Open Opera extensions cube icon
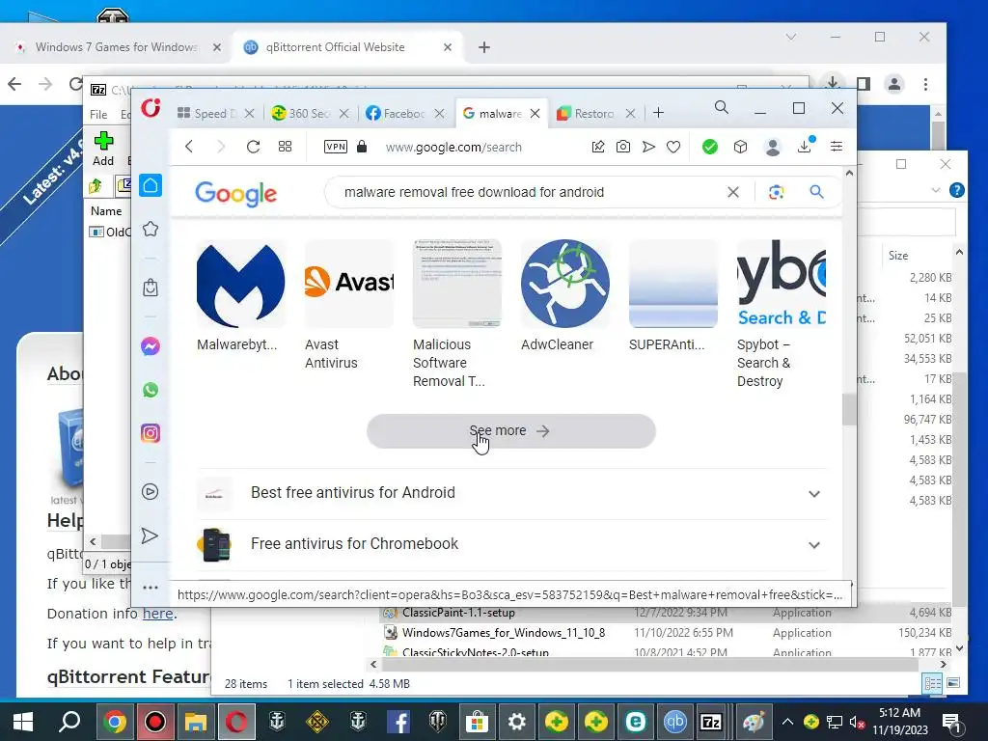The width and height of the screenshot is (988, 741). (740, 147)
